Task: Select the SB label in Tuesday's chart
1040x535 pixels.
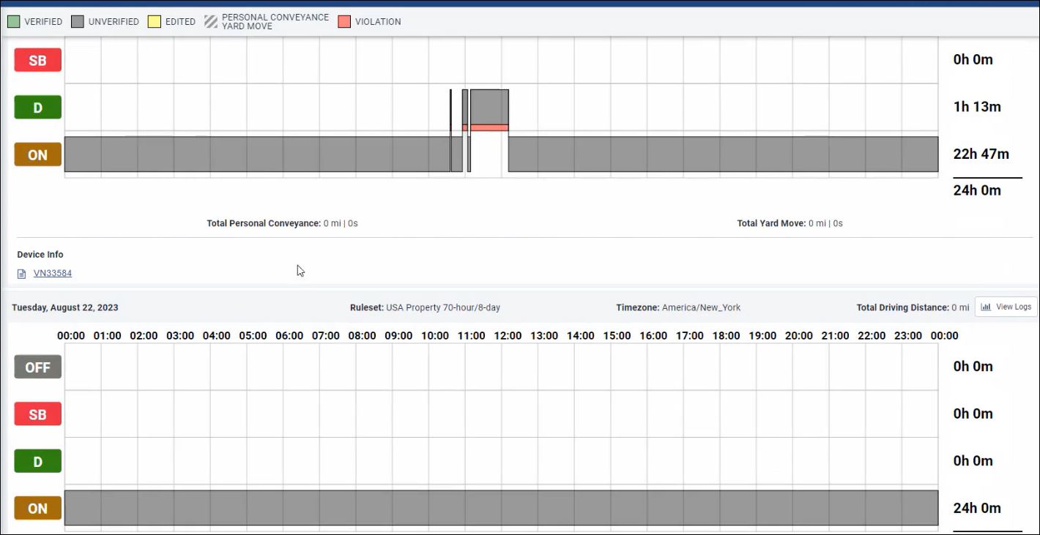Action: point(37,414)
